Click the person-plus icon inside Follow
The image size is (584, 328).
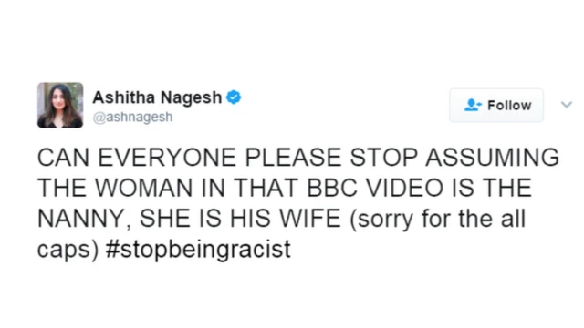click(473, 106)
